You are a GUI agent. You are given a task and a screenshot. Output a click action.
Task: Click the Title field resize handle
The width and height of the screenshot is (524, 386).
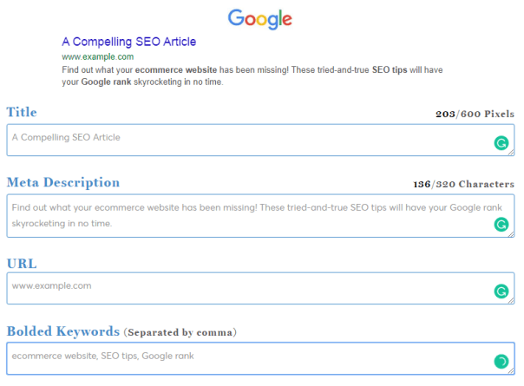[510, 153]
